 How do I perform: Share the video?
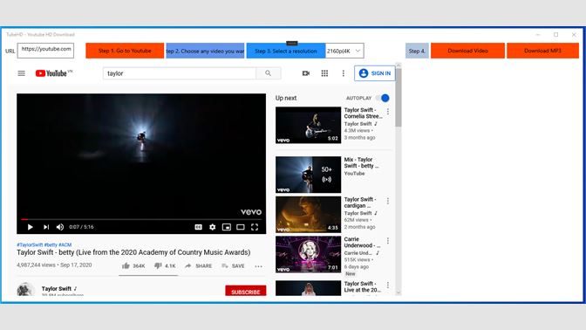click(x=198, y=265)
